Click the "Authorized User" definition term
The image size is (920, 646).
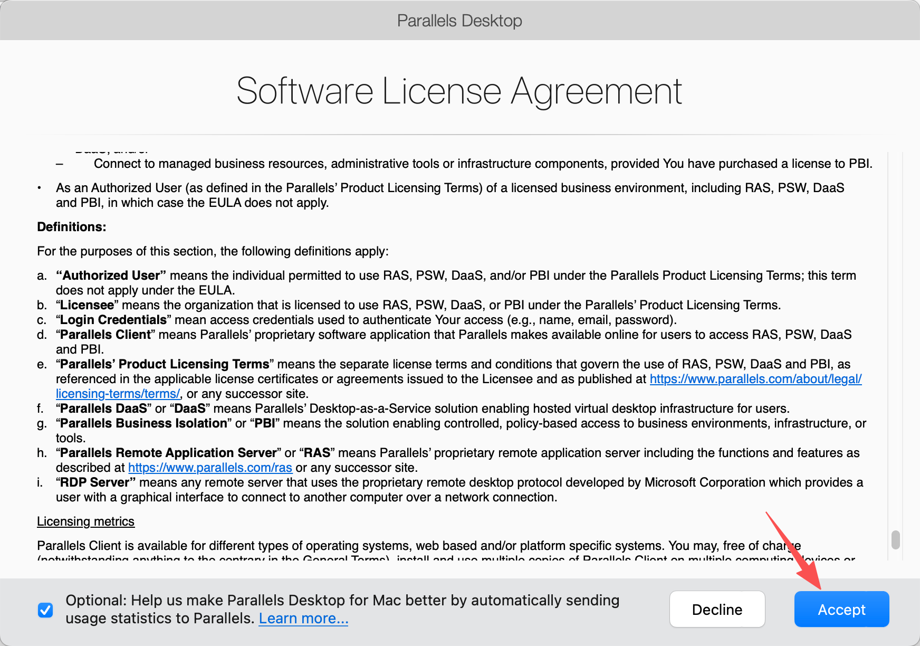(x=111, y=275)
